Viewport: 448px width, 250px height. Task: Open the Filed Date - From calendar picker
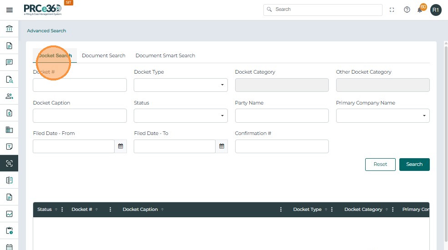click(121, 146)
